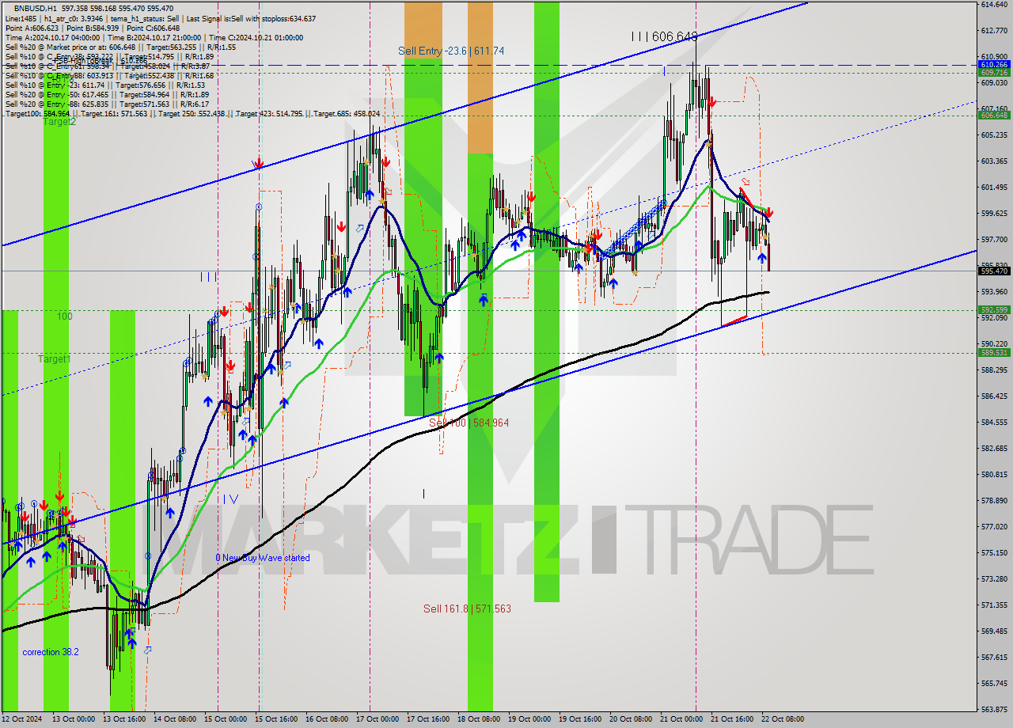The height and width of the screenshot is (728, 1013).
Task: Click the green price tag 606.648
Action: (994, 115)
